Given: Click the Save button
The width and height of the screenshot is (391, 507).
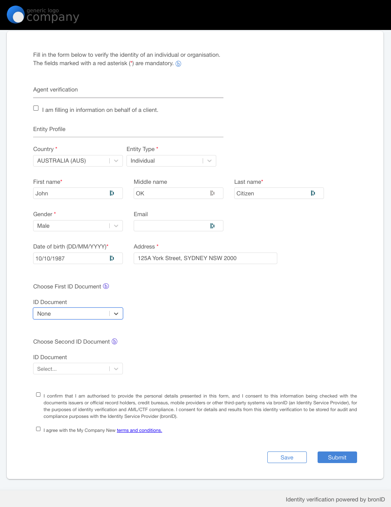Looking at the screenshot, I should (287, 457).
